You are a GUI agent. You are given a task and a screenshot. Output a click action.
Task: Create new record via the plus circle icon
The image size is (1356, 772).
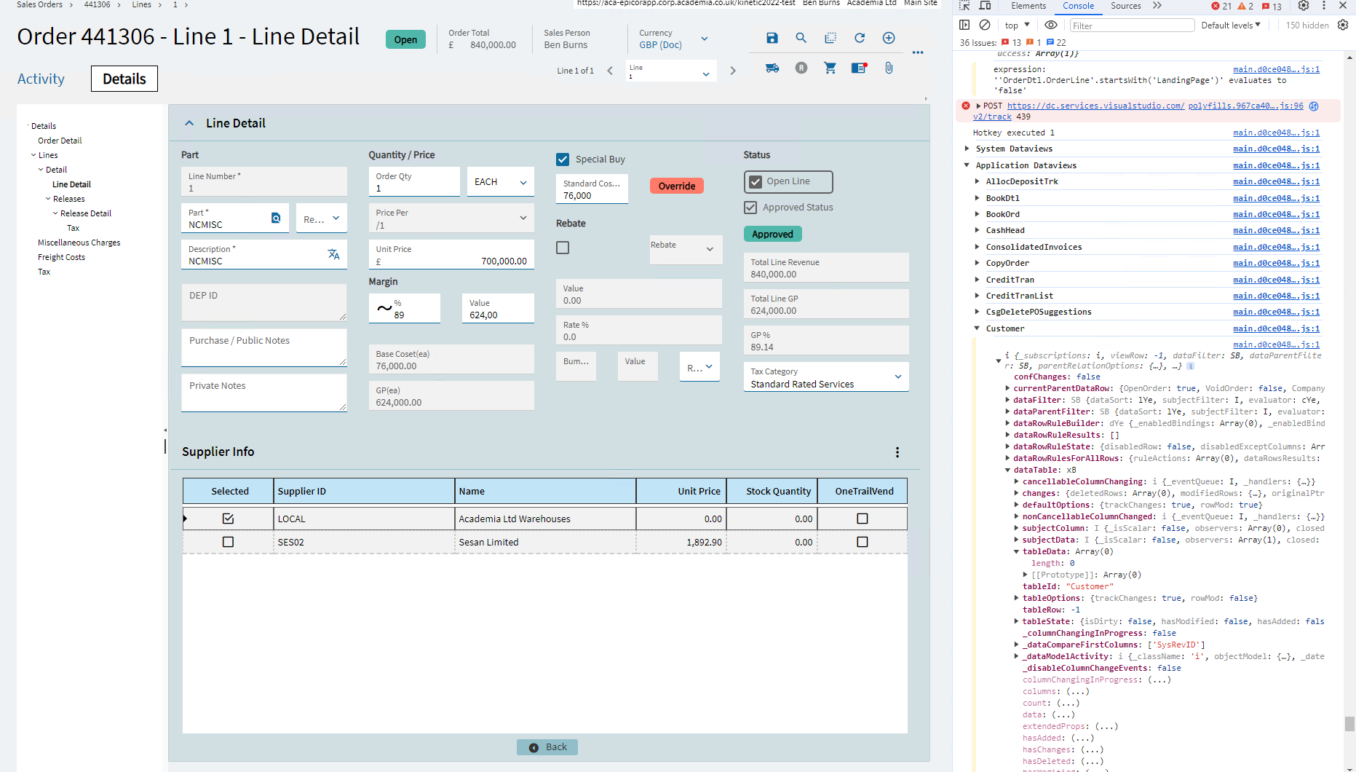click(x=888, y=38)
